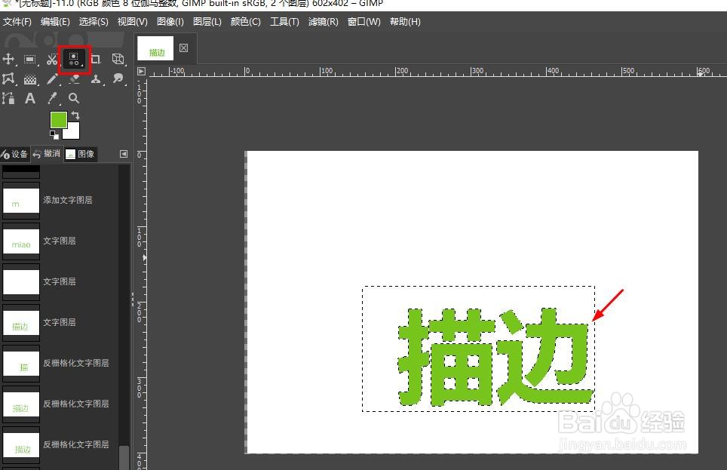Screen dimensions: 727x470
Task: Click the canvas navigation arrow above rulers
Action: coord(142,70)
